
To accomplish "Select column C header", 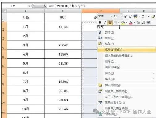I will point(101,11).
